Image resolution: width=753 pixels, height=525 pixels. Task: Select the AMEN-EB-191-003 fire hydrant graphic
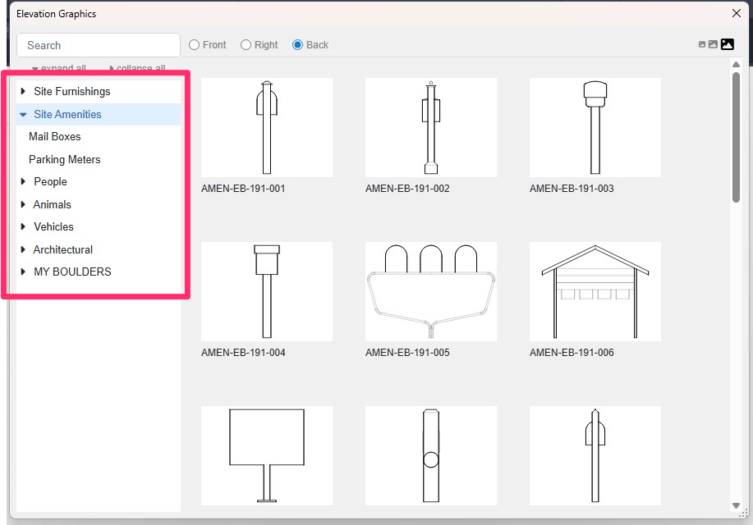(x=595, y=127)
